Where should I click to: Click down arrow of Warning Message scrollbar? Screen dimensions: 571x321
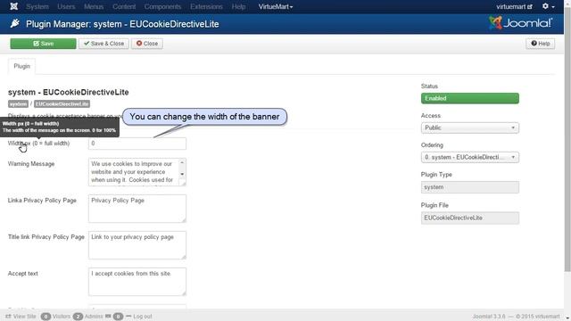pyautogui.click(x=182, y=174)
